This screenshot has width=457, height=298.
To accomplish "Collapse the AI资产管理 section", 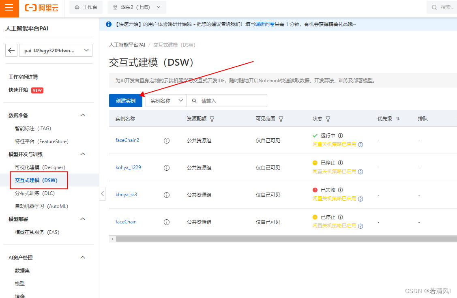I will [x=83, y=257].
